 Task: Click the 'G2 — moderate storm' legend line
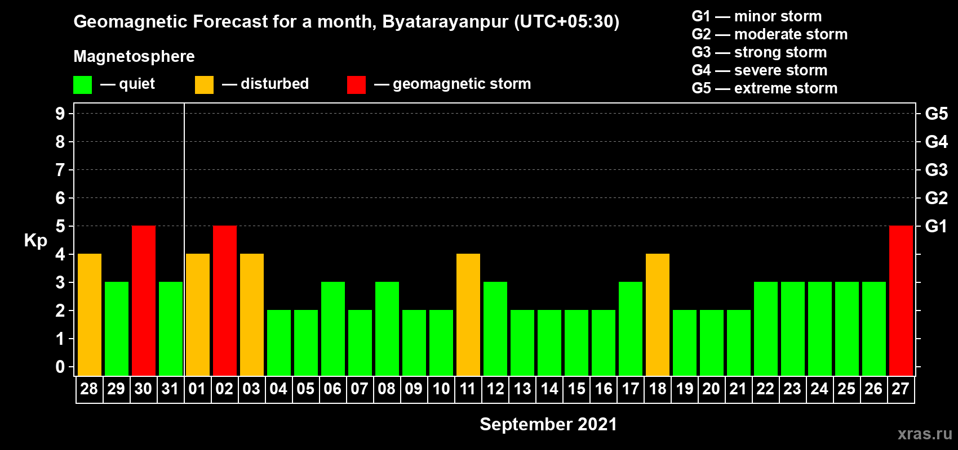(x=770, y=34)
